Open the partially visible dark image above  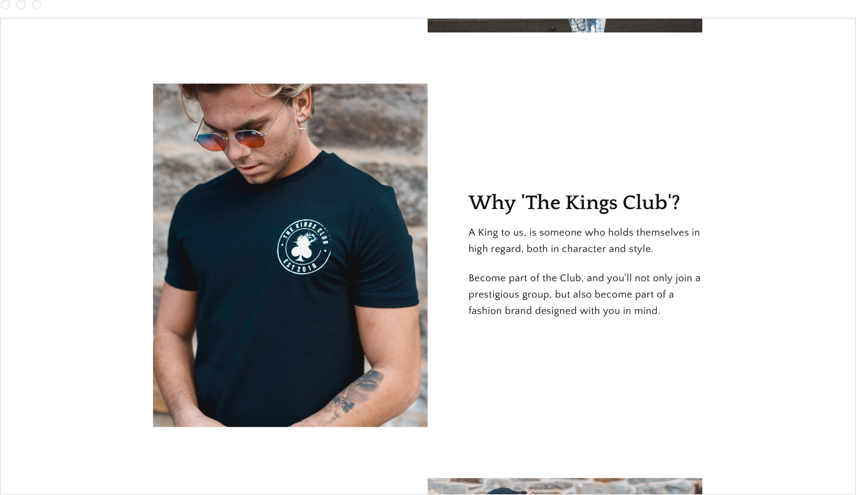(565, 25)
